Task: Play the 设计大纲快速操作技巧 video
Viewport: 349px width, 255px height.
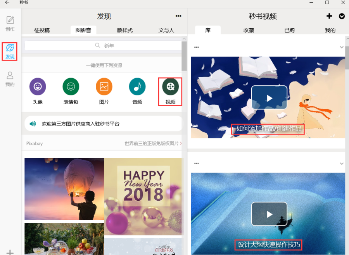Action: point(269,214)
